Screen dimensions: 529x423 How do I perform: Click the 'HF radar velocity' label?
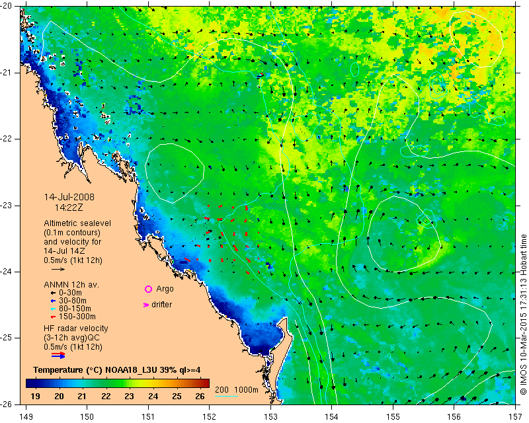click(x=76, y=328)
